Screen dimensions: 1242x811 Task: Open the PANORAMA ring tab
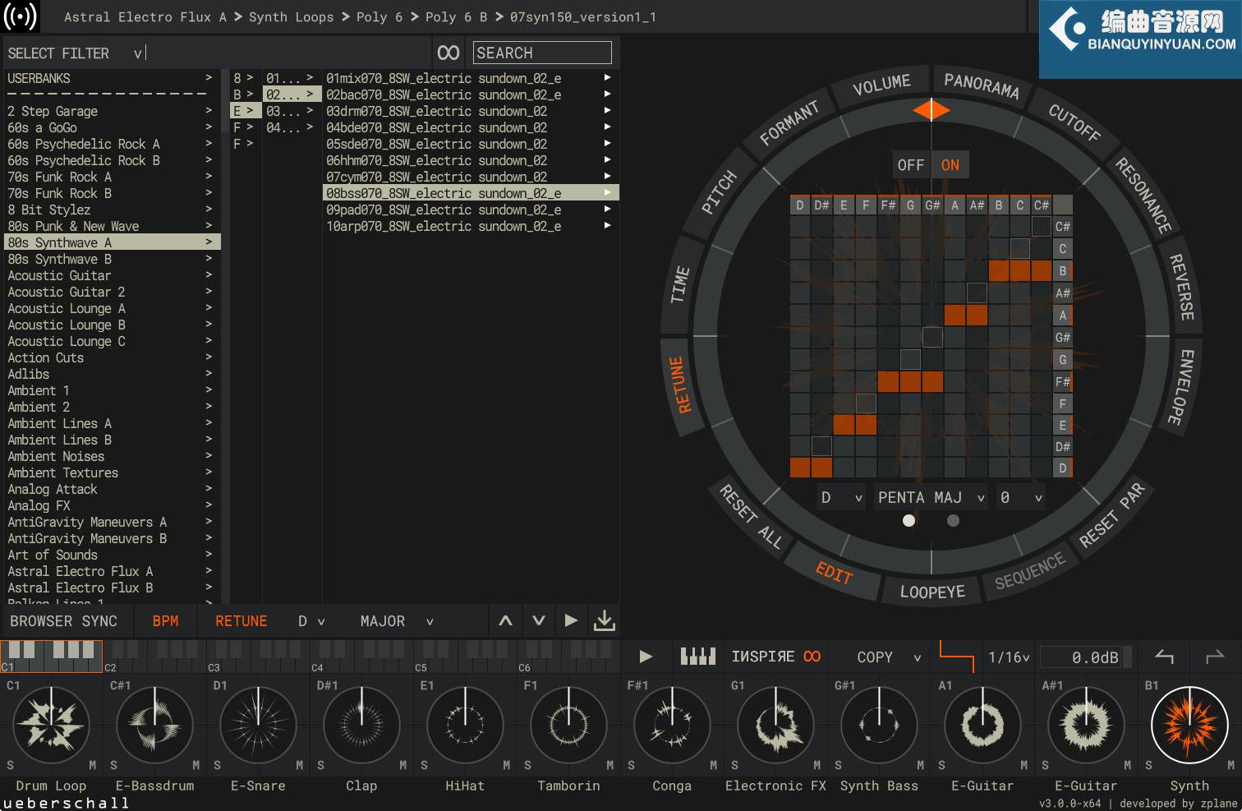[x=981, y=85]
